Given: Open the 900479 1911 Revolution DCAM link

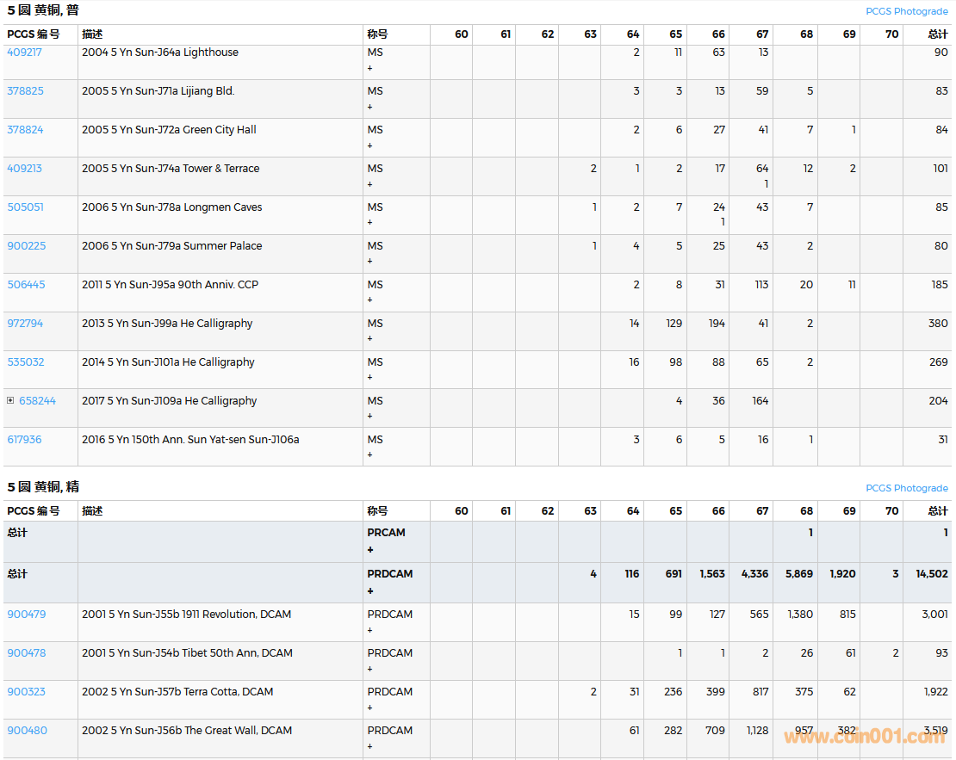Looking at the screenshot, I should point(26,615).
